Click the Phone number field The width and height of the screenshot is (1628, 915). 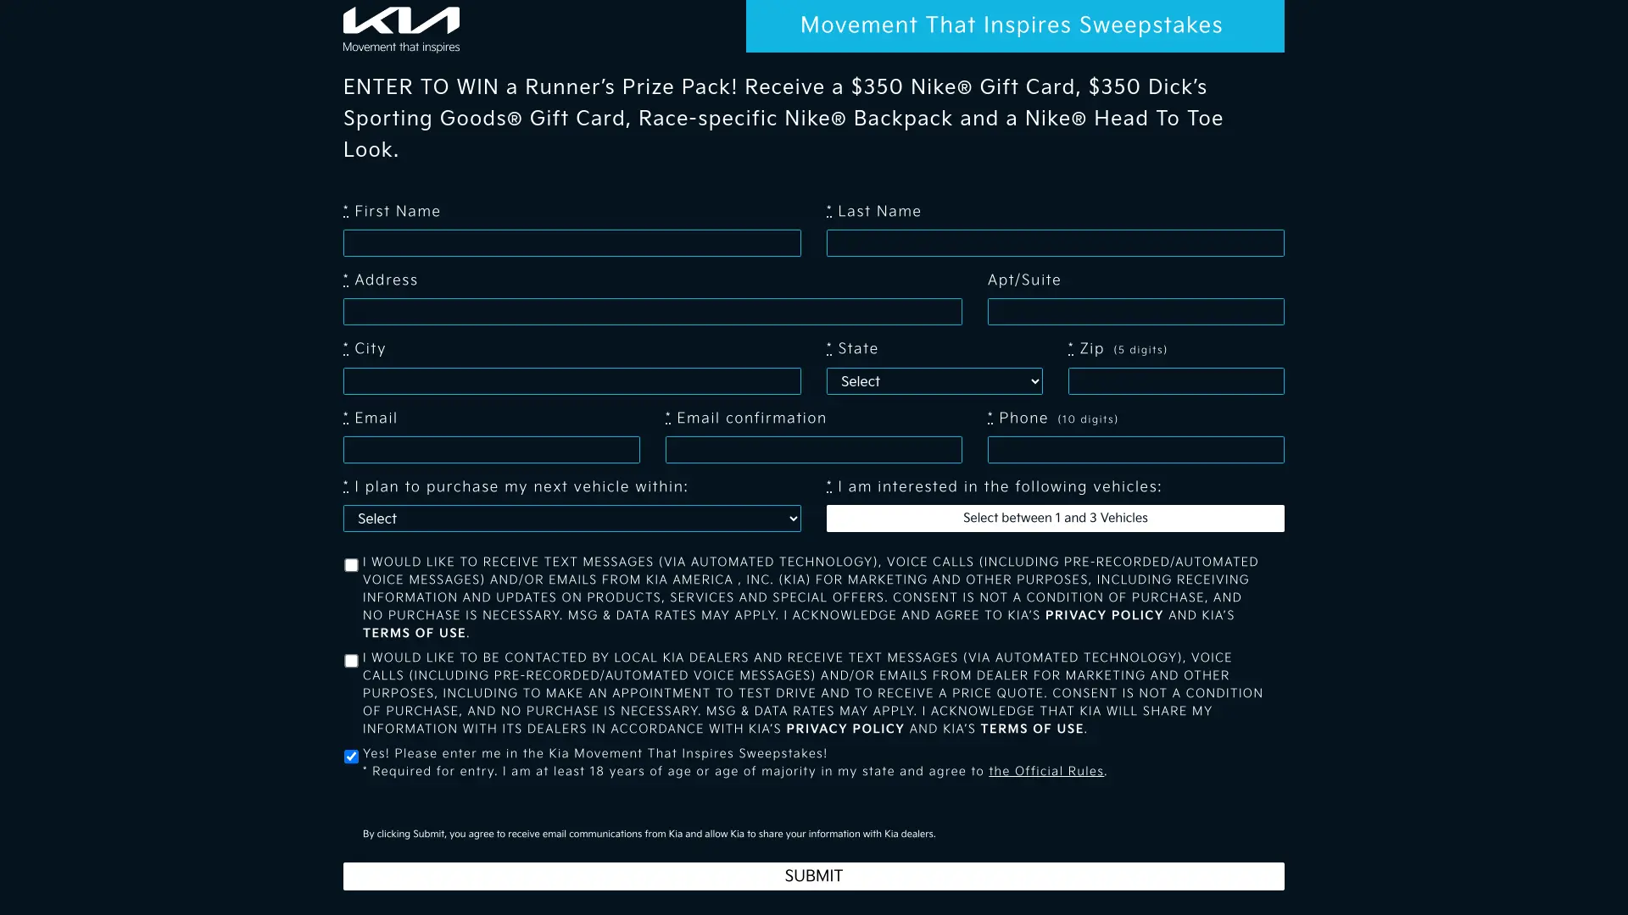[x=1135, y=450]
